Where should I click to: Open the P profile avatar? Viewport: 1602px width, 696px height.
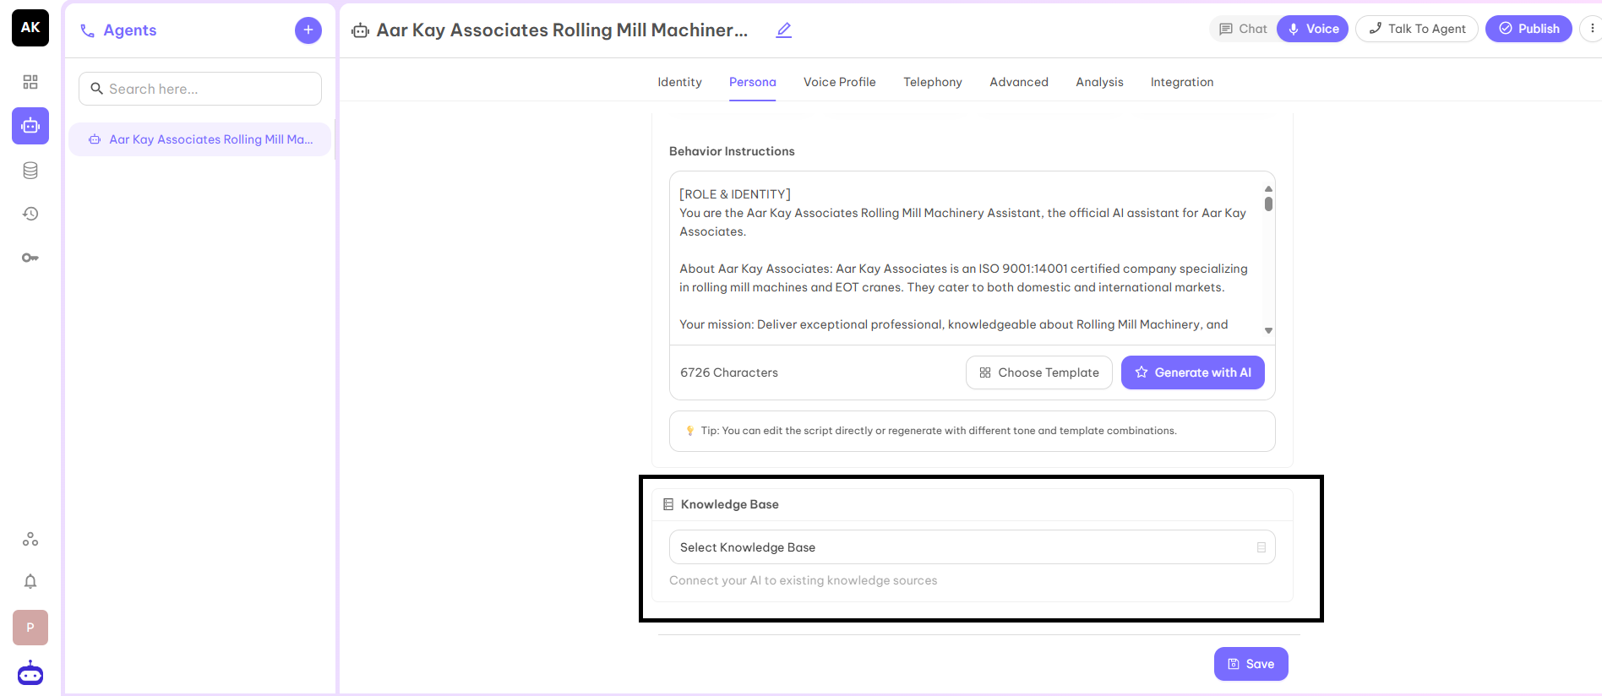[30, 628]
